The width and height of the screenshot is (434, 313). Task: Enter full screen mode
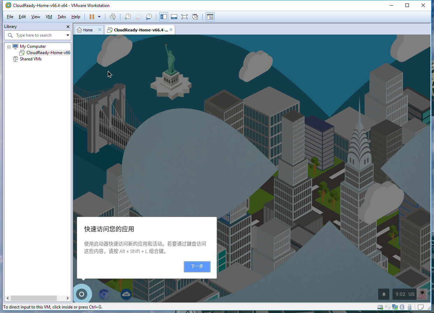[184, 16]
